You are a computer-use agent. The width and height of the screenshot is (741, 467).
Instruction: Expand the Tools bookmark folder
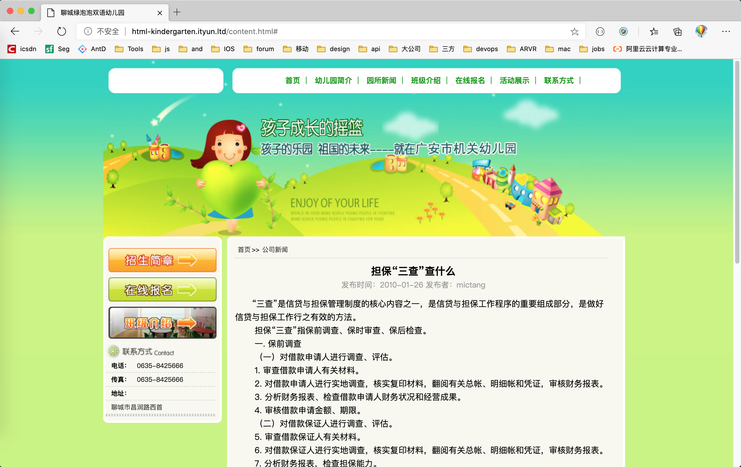[x=129, y=49]
